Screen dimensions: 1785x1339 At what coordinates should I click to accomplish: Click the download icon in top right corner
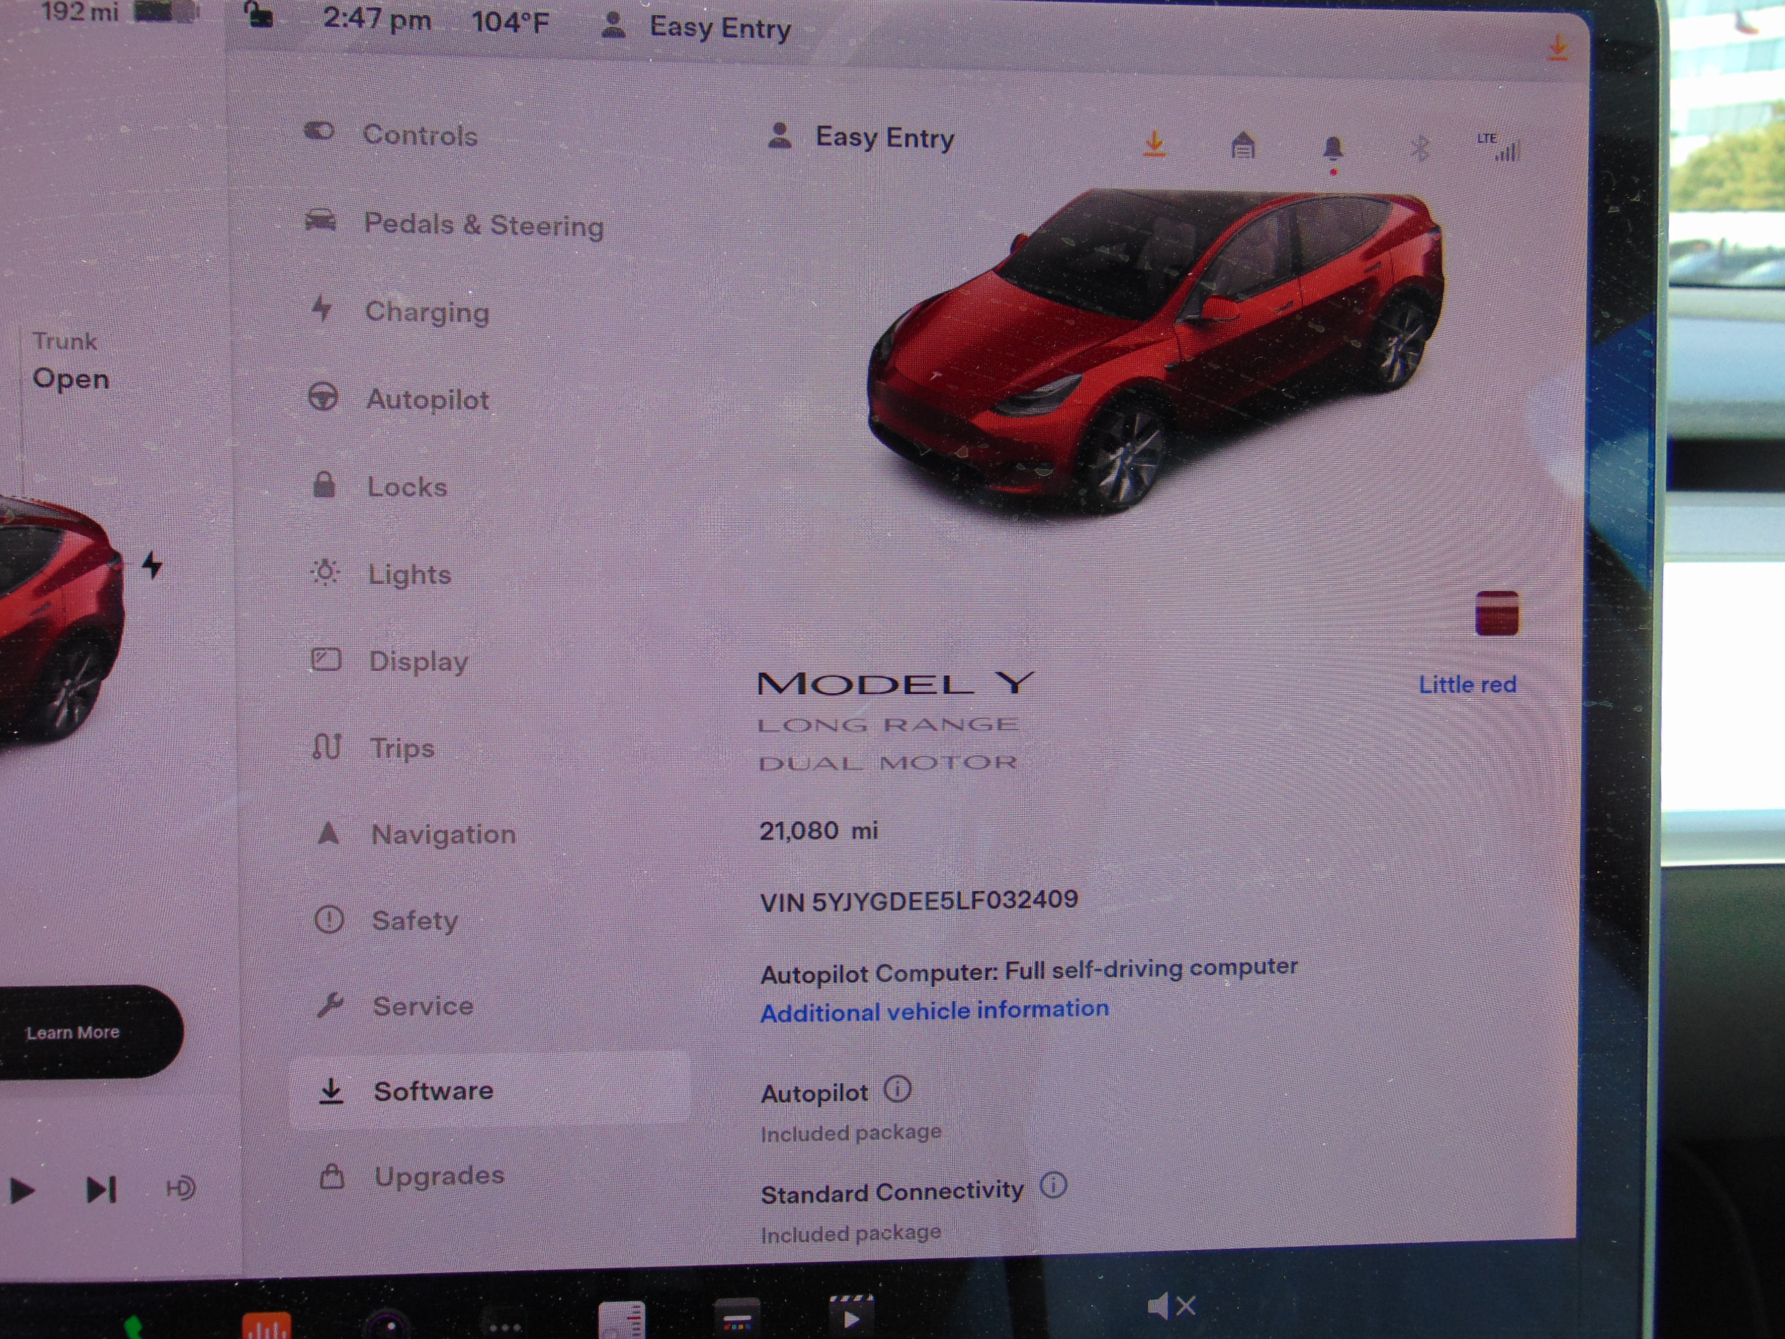click(x=1558, y=47)
